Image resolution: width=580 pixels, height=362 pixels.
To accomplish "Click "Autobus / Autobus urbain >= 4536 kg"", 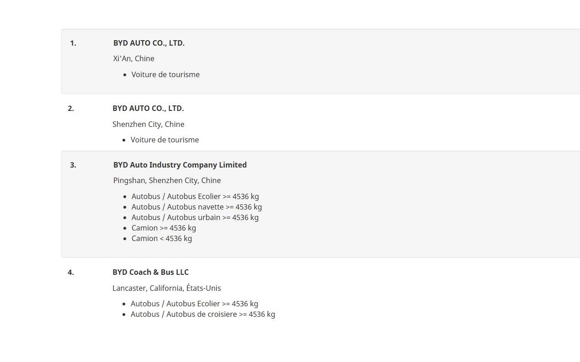I will 195,217.
